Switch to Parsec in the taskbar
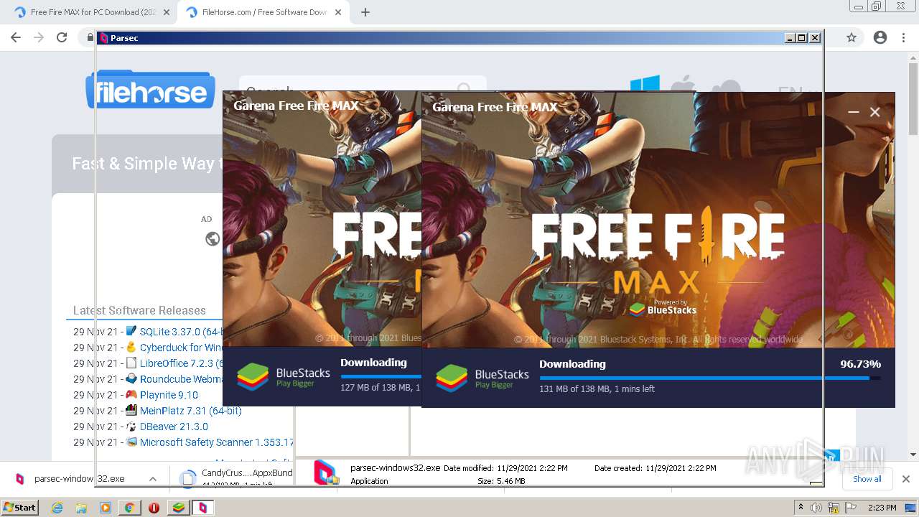This screenshot has height=517, width=919. click(x=203, y=508)
